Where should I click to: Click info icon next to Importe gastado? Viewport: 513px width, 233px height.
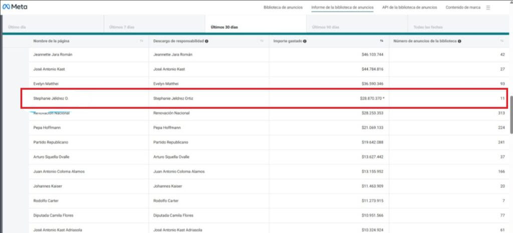[x=305, y=41]
